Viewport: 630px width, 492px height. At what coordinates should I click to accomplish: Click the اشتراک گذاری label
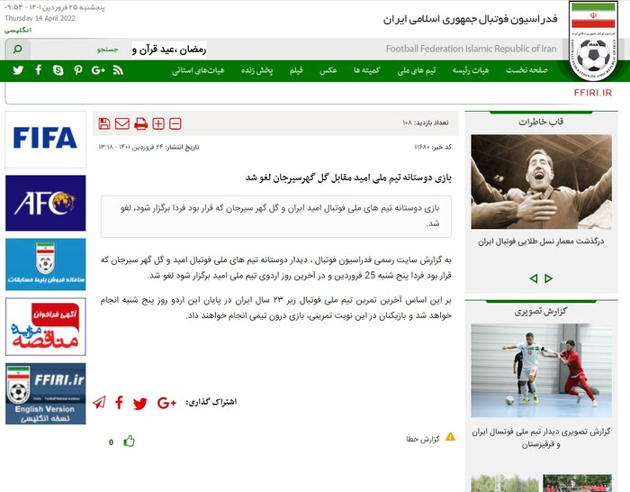click(x=211, y=402)
